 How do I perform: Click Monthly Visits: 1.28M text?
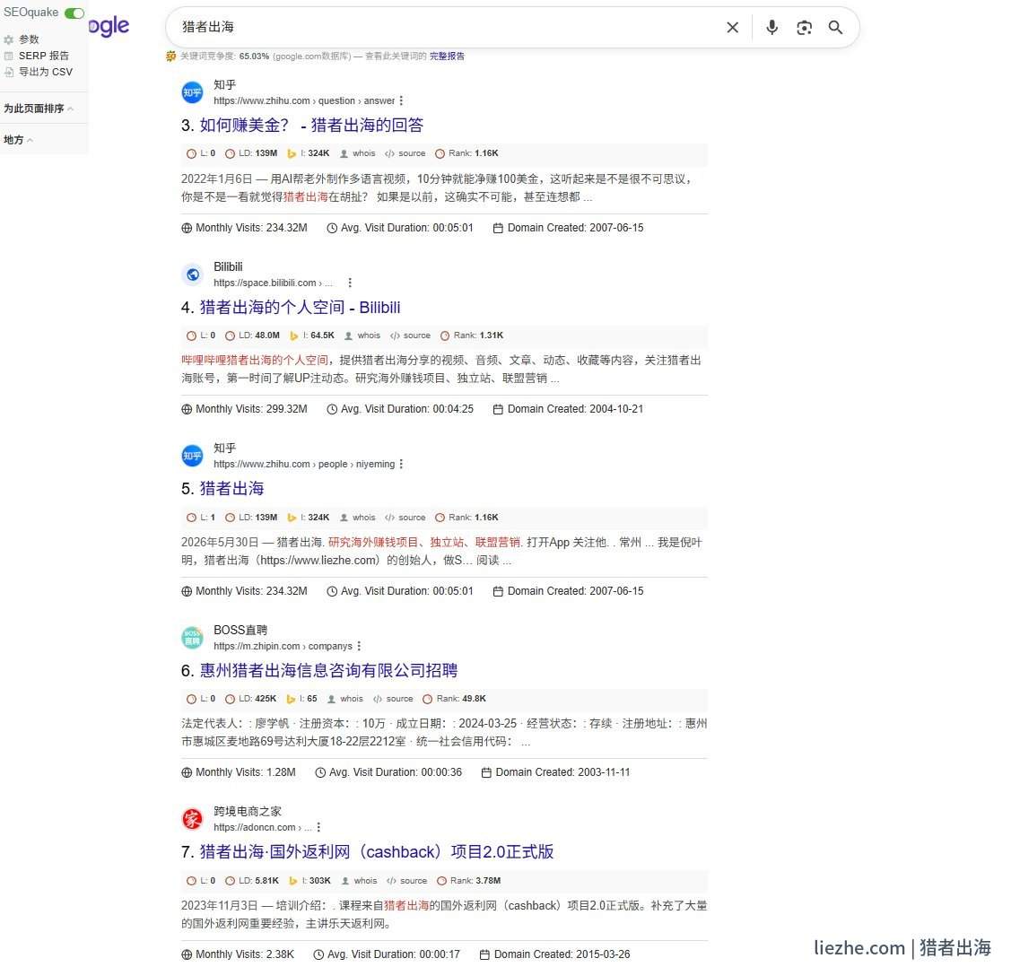(239, 772)
